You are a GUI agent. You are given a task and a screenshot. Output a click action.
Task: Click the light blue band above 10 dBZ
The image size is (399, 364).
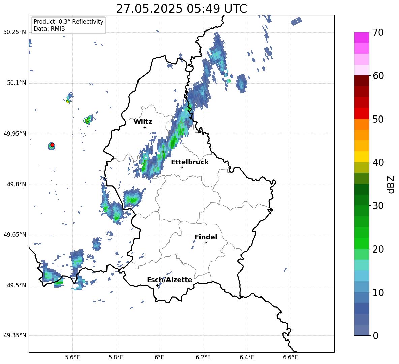point(361,286)
